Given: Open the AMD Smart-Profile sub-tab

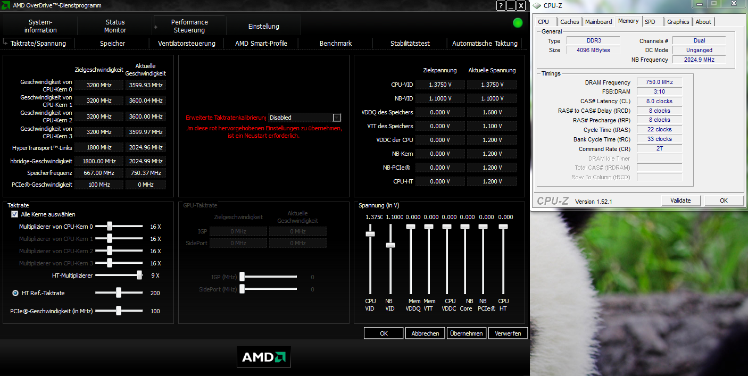Looking at the screenshot, I should coord(261,44).
